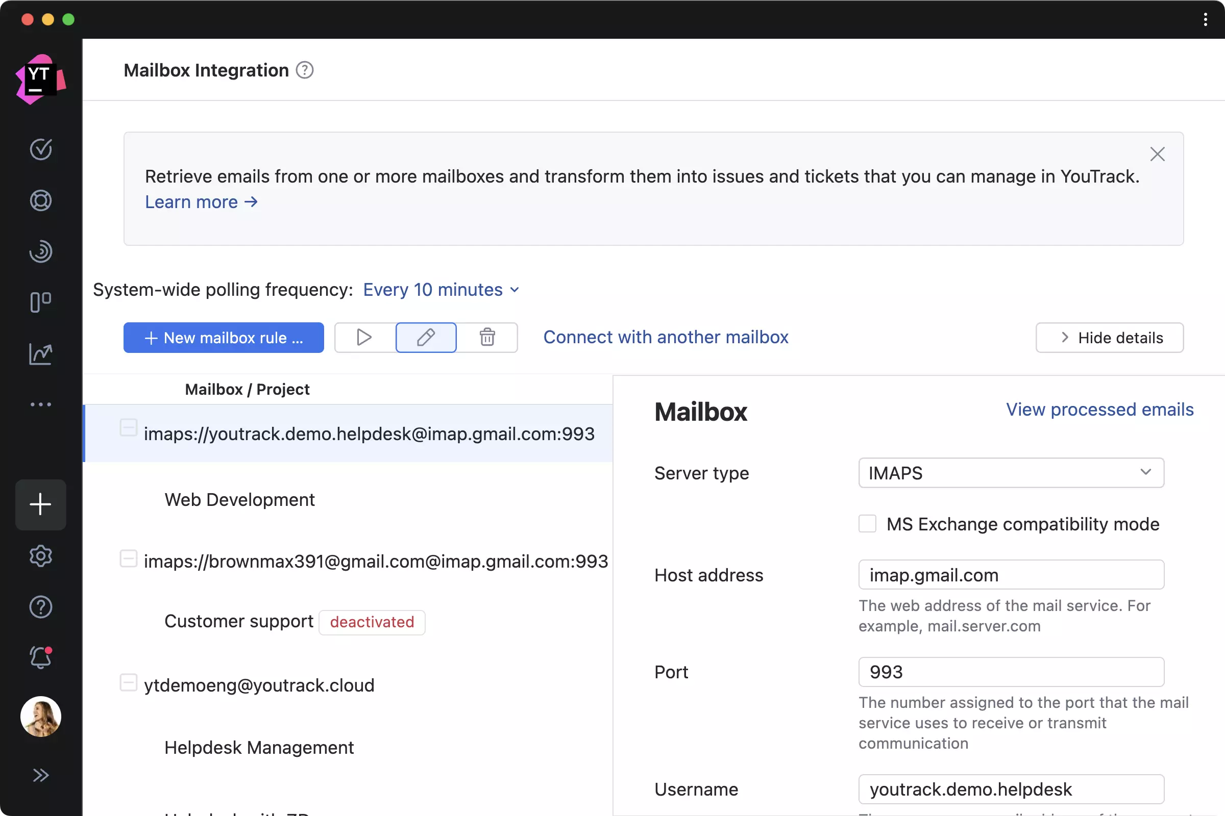The height and width of the screenshot is (816, 1225).
Task: Click into the Host address field
Action: click(x=1011, y=575)
